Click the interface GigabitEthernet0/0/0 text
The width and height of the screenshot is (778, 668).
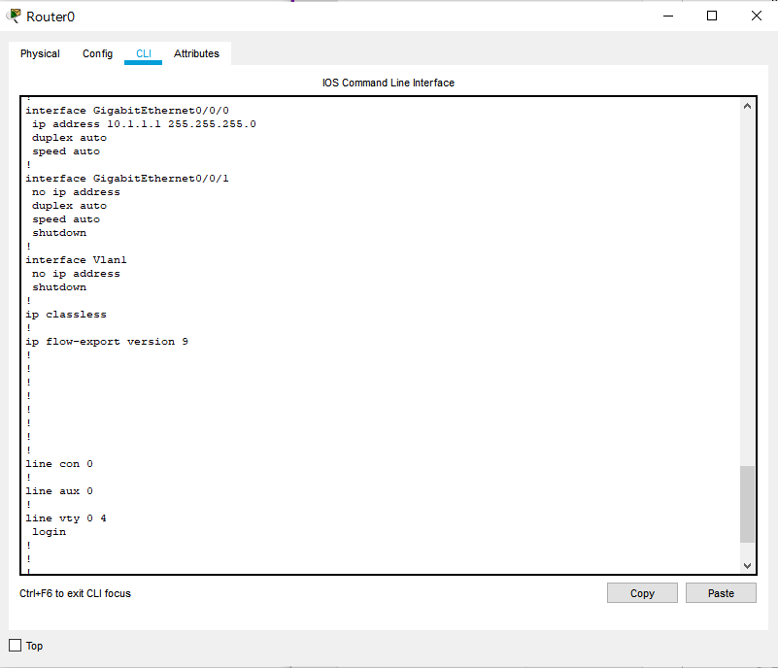click(126, 110)
